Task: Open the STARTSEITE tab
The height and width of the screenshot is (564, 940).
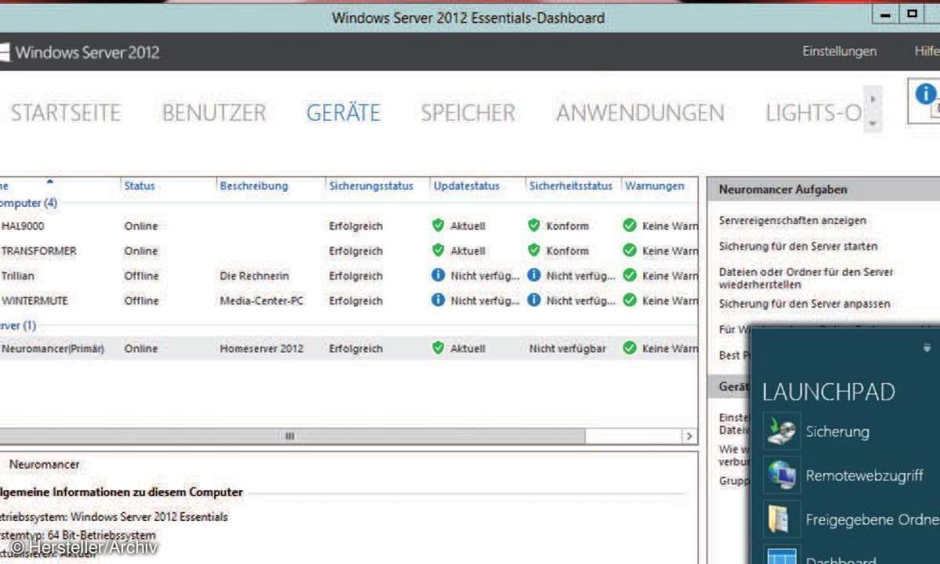Action: coord(66,114)
